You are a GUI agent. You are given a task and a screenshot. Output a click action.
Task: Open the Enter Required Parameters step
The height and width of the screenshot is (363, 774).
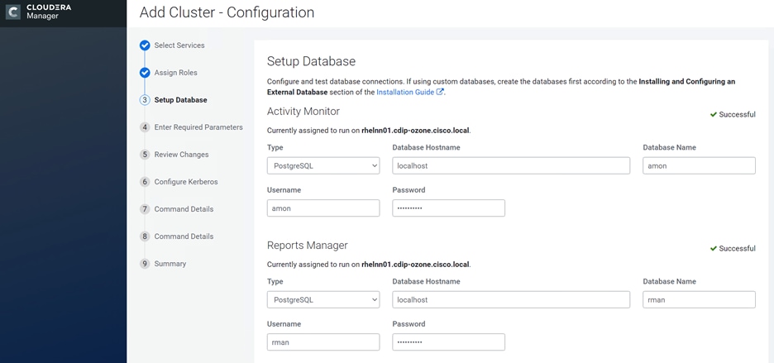(198, 127)
